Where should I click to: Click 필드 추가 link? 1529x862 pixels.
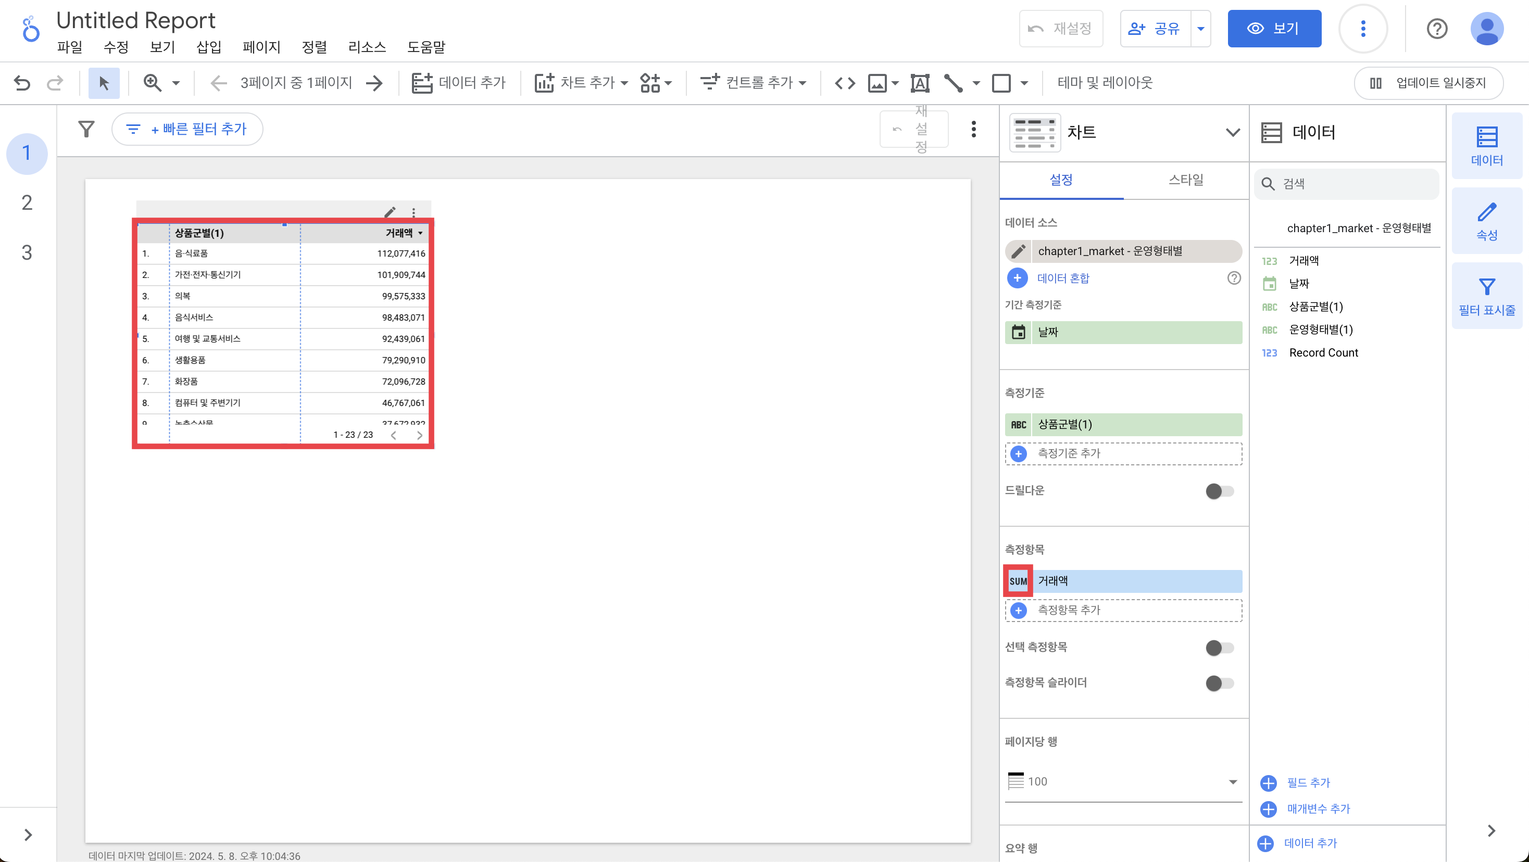1308,782
